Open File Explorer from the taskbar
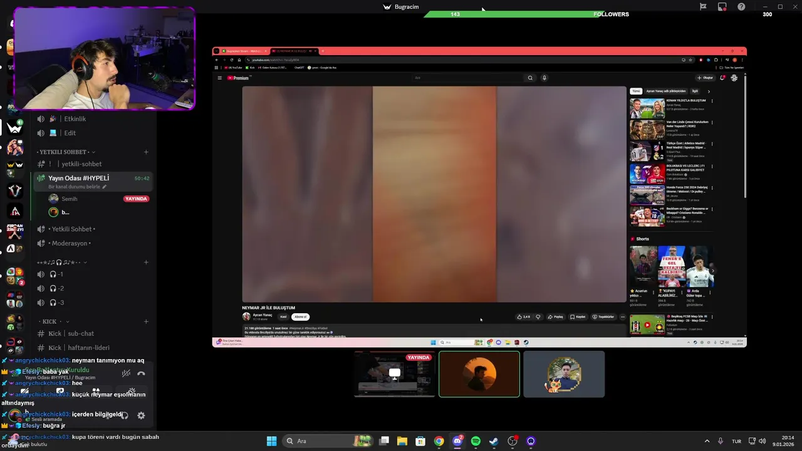802x451 pixels. click(x=402, y=441)
